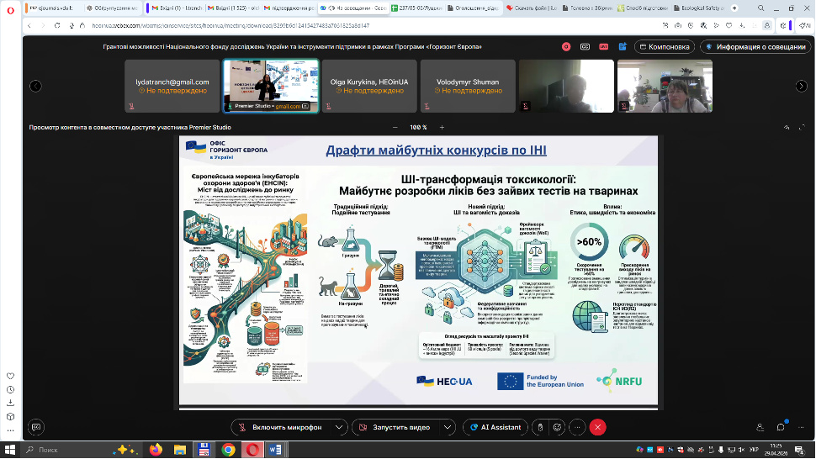816x459 pixels.
Task: Expand microphone options dropdown arrow
Action: (338, 427)
